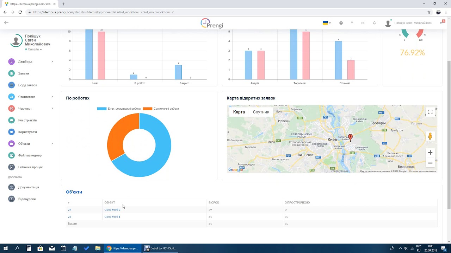This screenshot has height=253, width=451.
Task: Expand the Дашборд submenu
Action: (x=52, y=62)
